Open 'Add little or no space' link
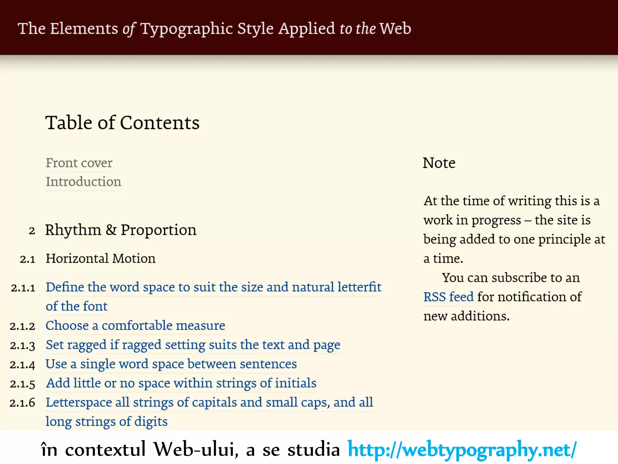618x464 pixels. [x=181, y=383]
